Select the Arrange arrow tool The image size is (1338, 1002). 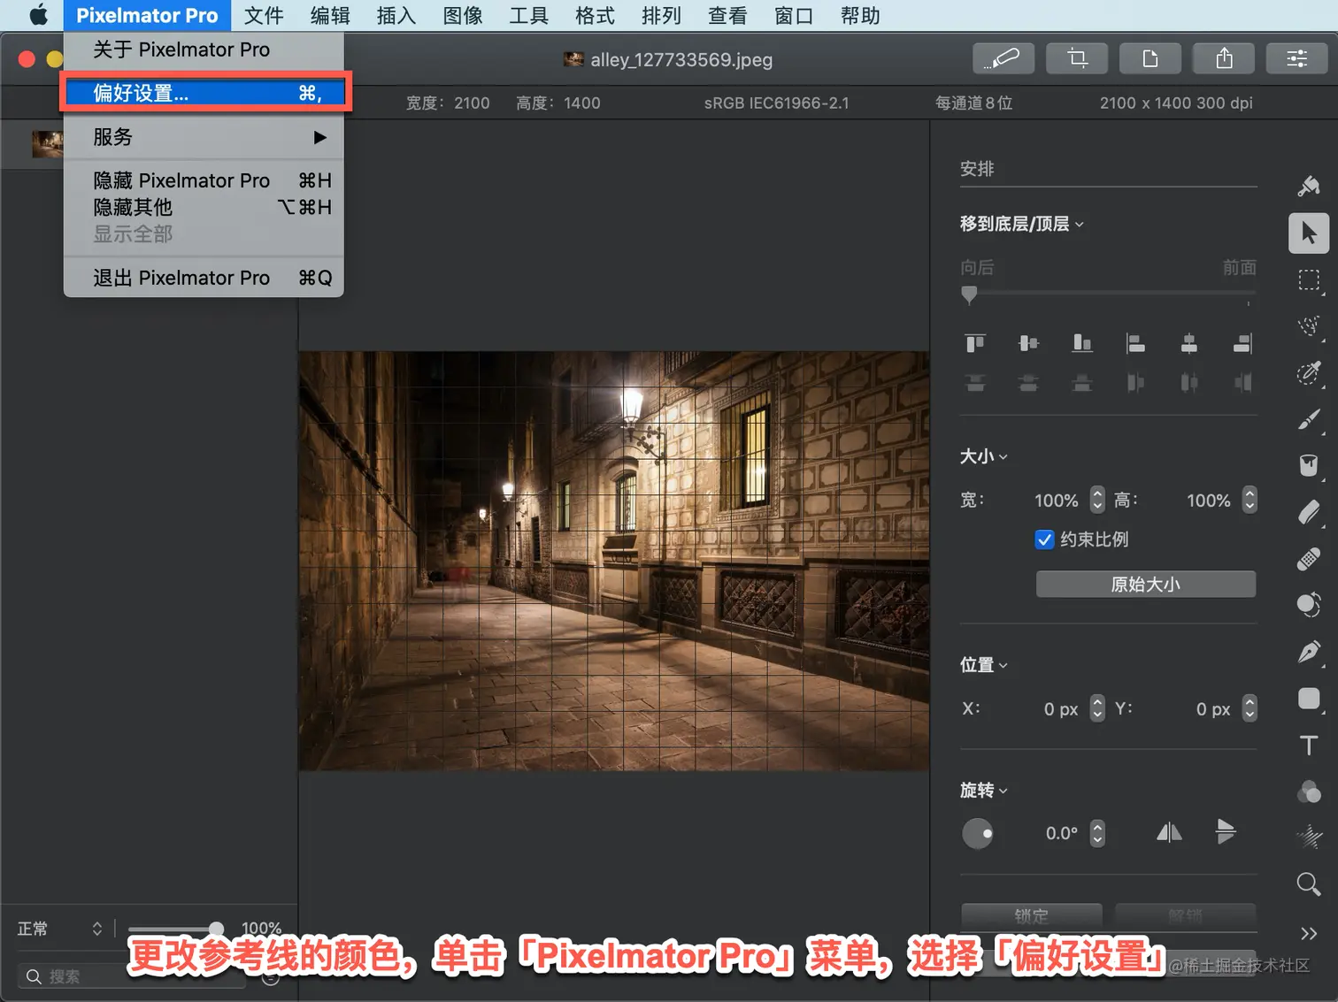tap(1309, 233)
